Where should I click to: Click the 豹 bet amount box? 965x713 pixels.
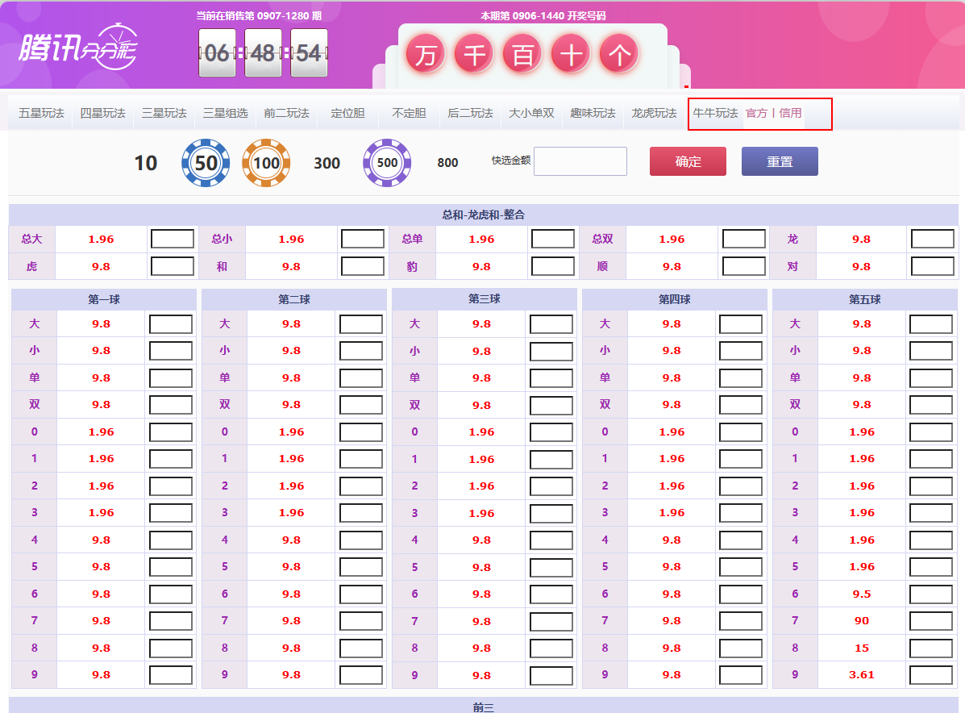point(553,266)
